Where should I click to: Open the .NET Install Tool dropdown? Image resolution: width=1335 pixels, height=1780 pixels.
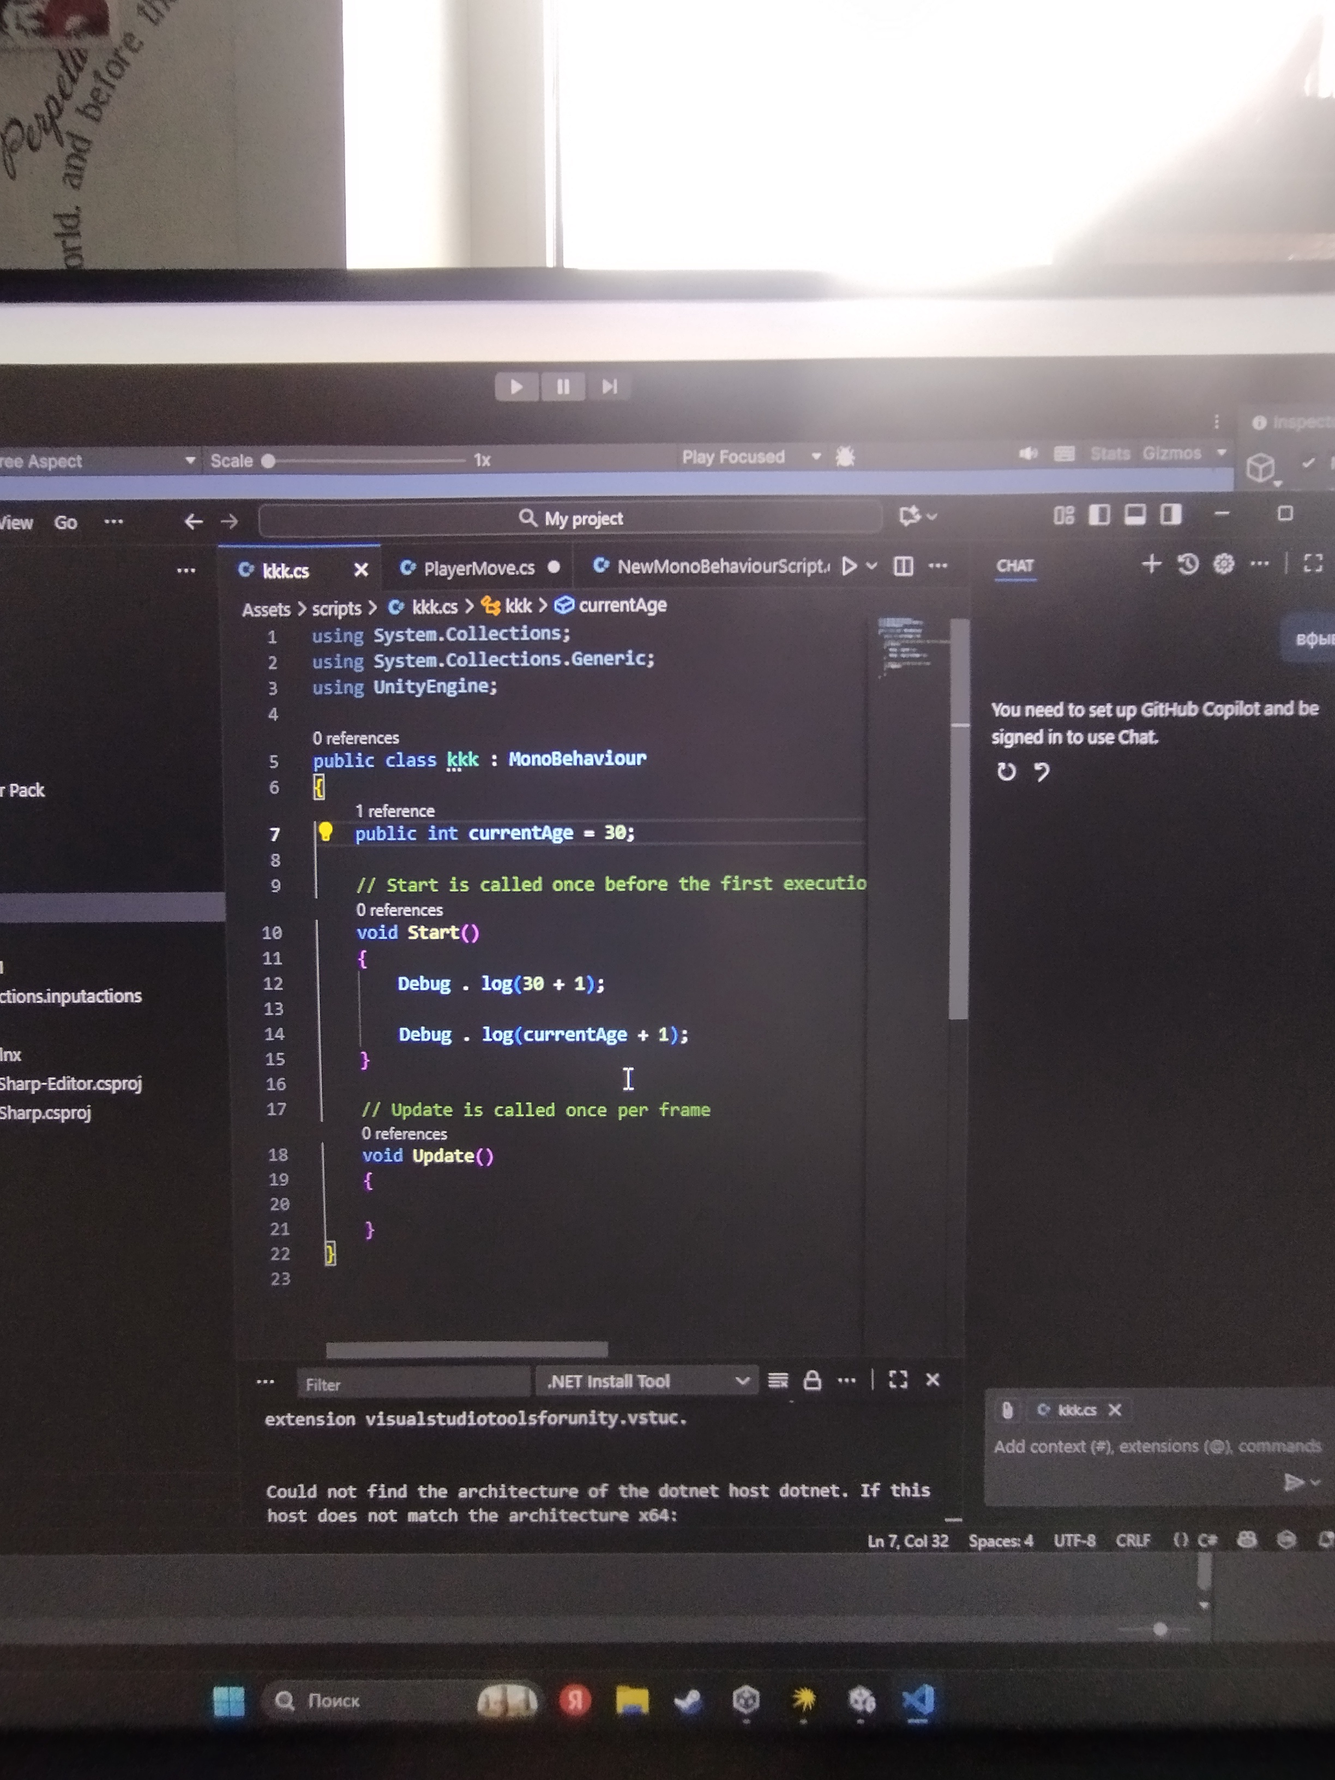pos(648,1382)
